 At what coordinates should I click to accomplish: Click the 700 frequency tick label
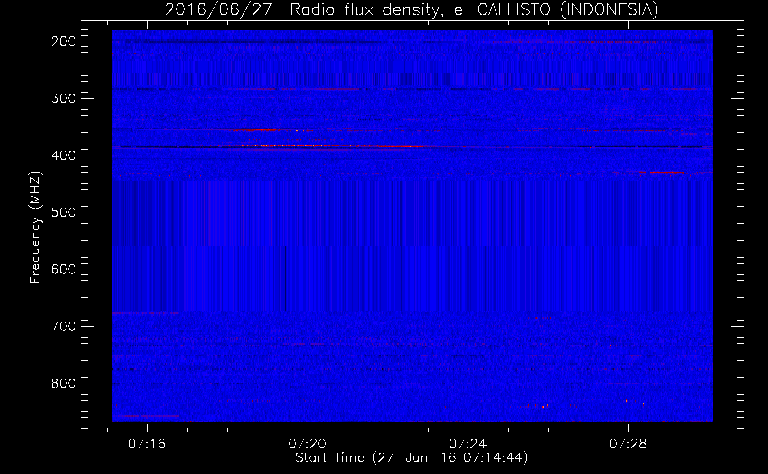pos(64,327)
